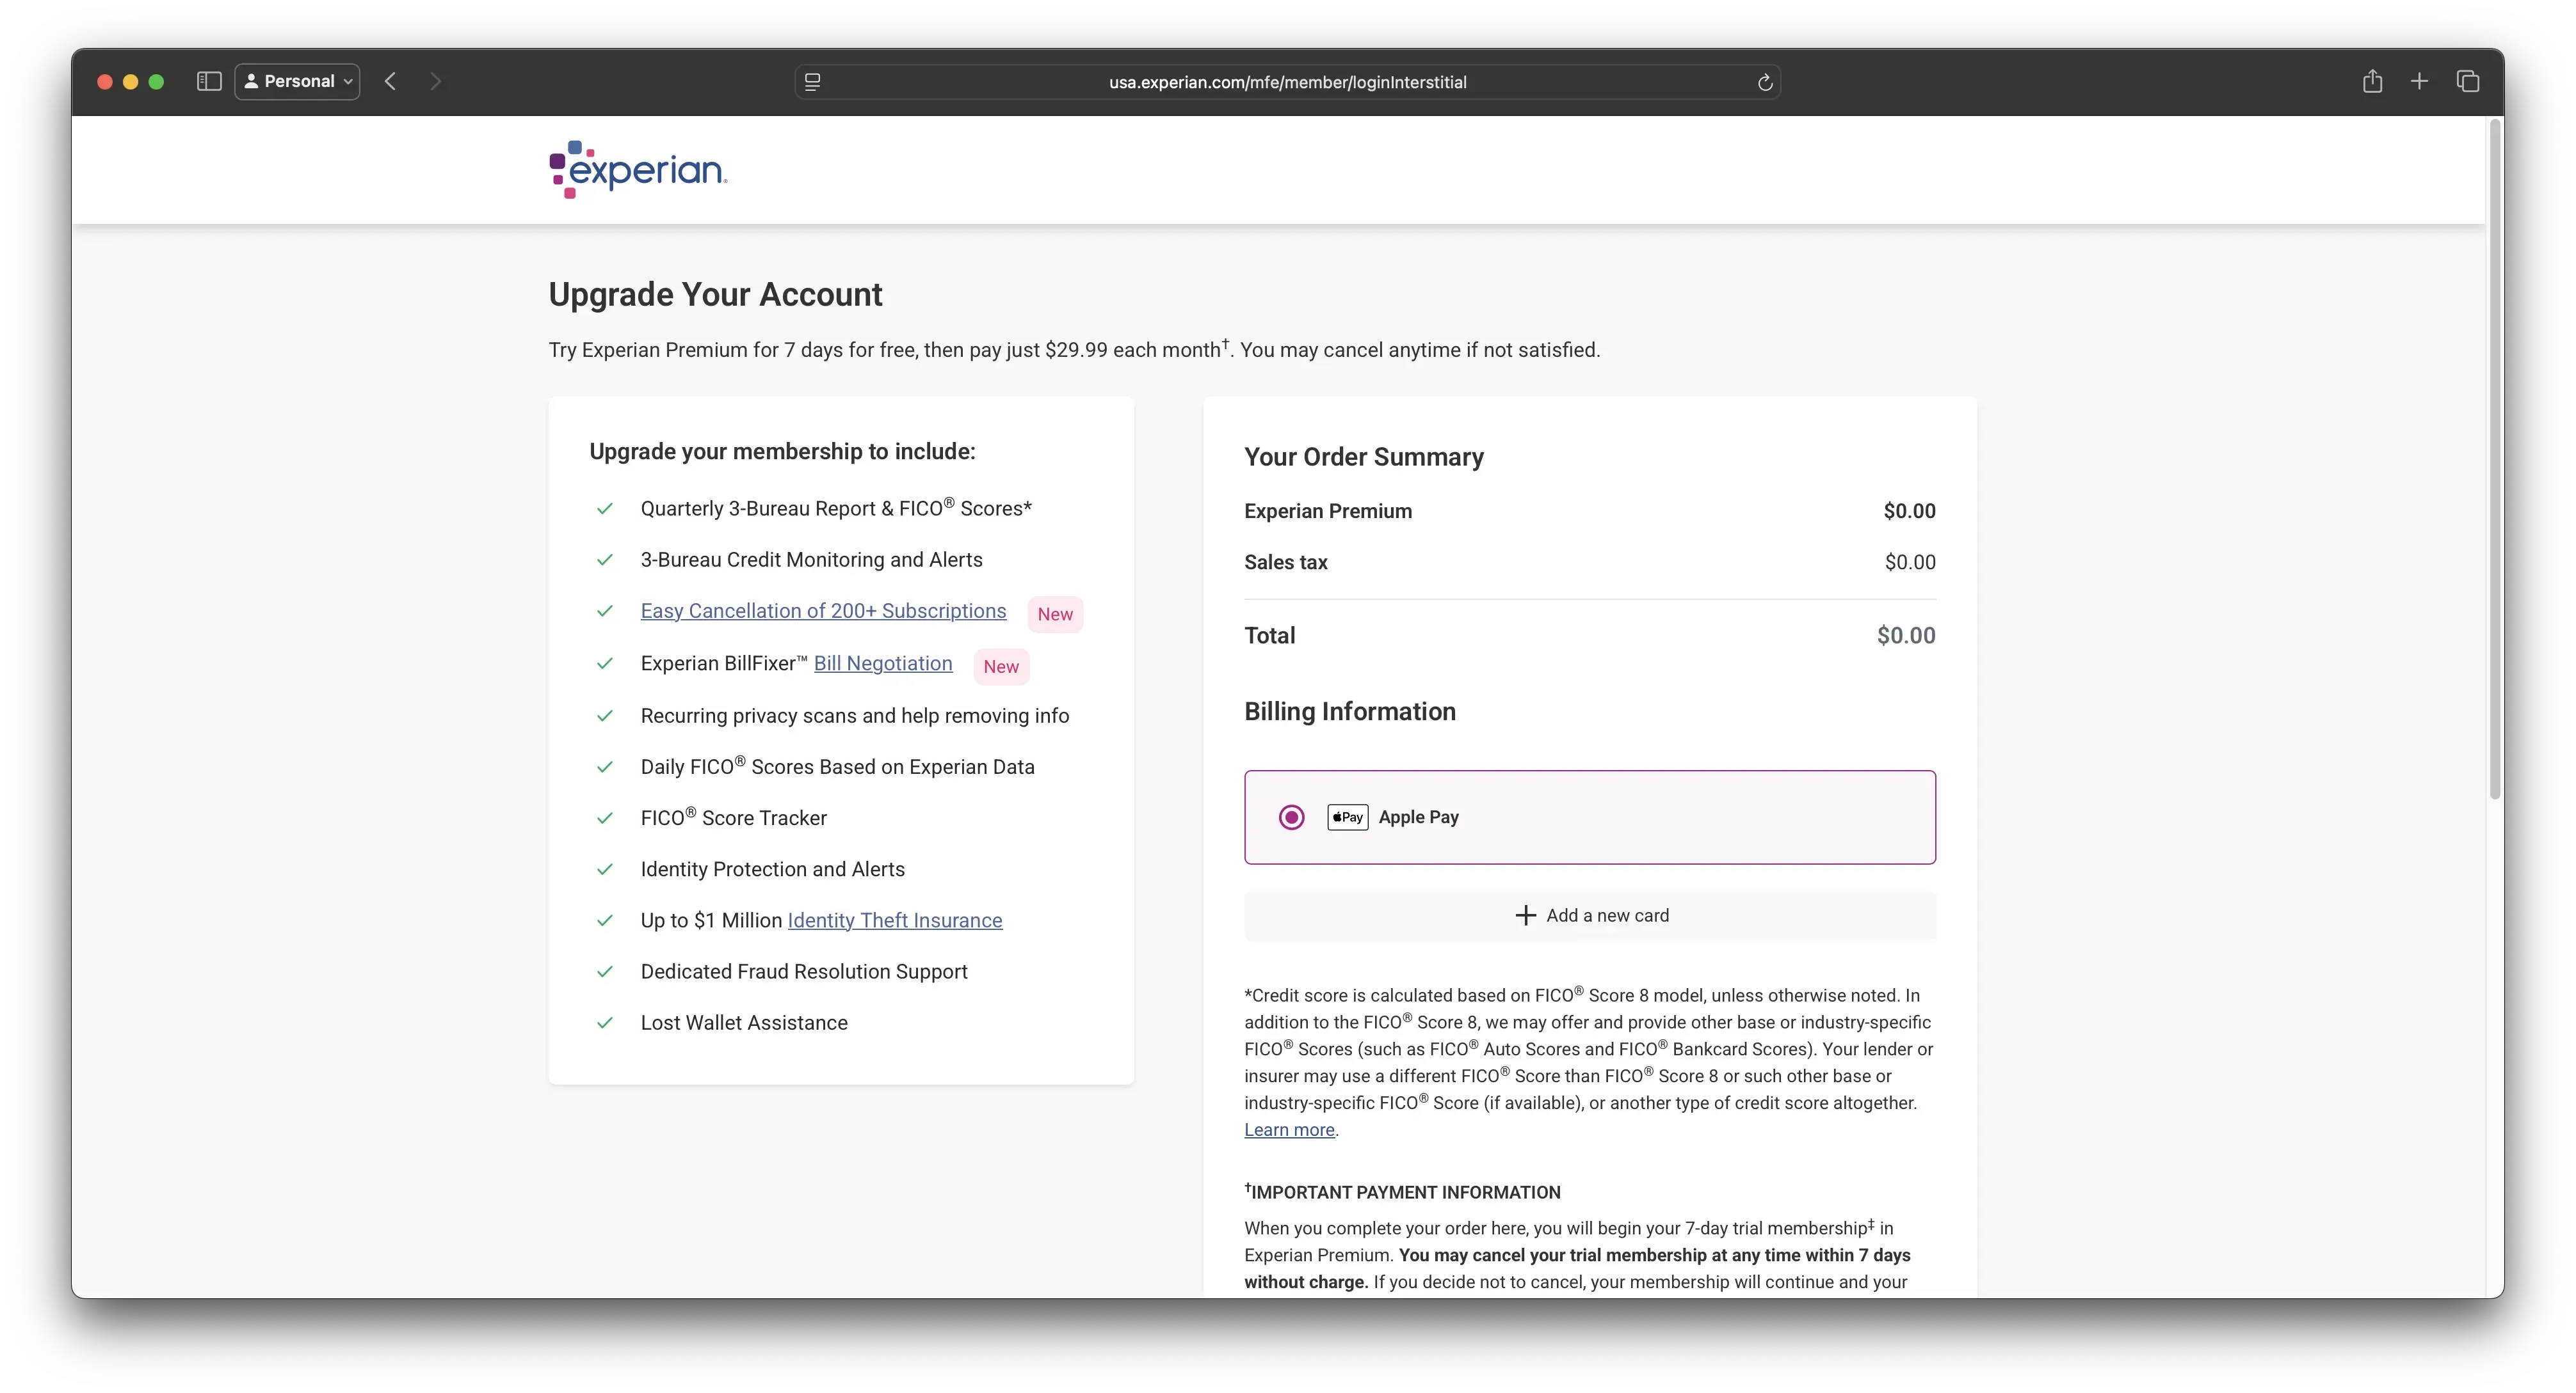The height and width of the screenshot is (1393, 2576).
Task: Click the Total $0.00 amount
Action: point(1906,636)
